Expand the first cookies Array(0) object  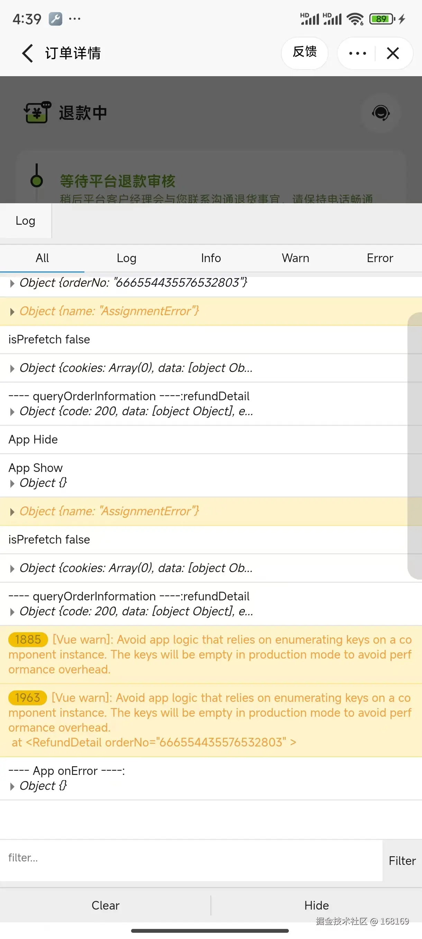tap(12, 368)
